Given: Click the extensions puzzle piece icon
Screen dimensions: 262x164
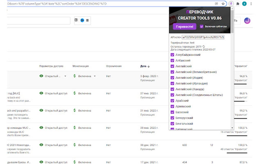Looking at the screenshot, I should click(x=238, y=4).
